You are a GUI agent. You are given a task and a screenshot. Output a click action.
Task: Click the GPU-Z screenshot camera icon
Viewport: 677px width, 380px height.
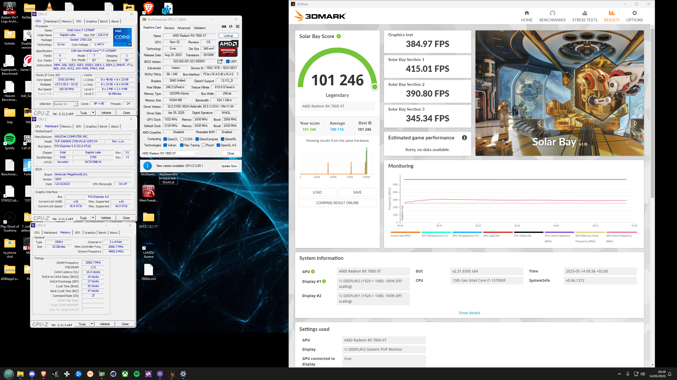224,26
